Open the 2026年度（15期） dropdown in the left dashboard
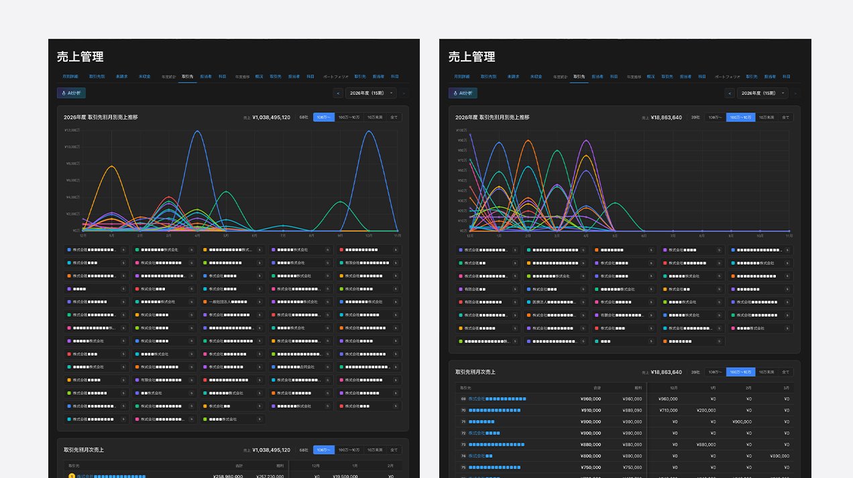This screenshot has width=853, height=478. (371, 93)
